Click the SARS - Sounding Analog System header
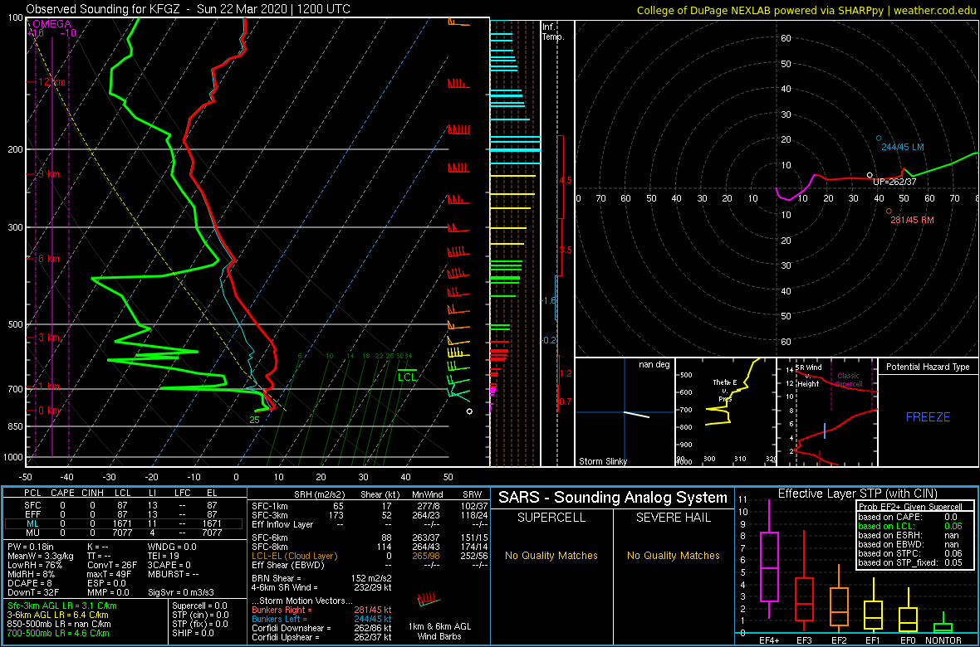Screen dimensions: 980x647 pos(613,498)
